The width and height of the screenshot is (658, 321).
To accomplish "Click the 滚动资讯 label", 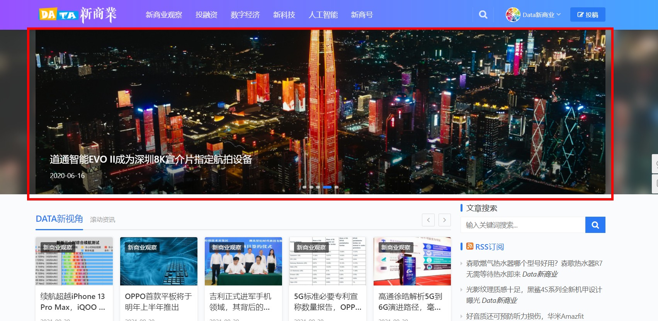I will pos(102,219).
